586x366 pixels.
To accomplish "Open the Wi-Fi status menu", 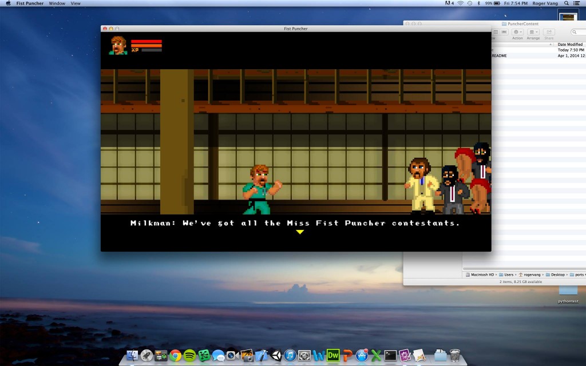I will click(461, 3).
